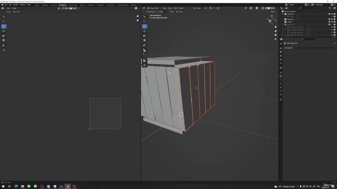Activate the 3D Cursor tool in viewport
The height and width of the screenshot is (189, 337).
point(145,21)
